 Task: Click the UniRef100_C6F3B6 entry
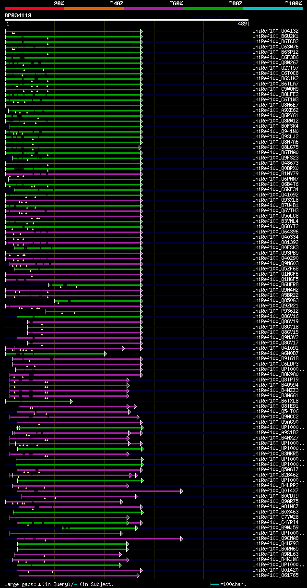click(x=275, y=58)
